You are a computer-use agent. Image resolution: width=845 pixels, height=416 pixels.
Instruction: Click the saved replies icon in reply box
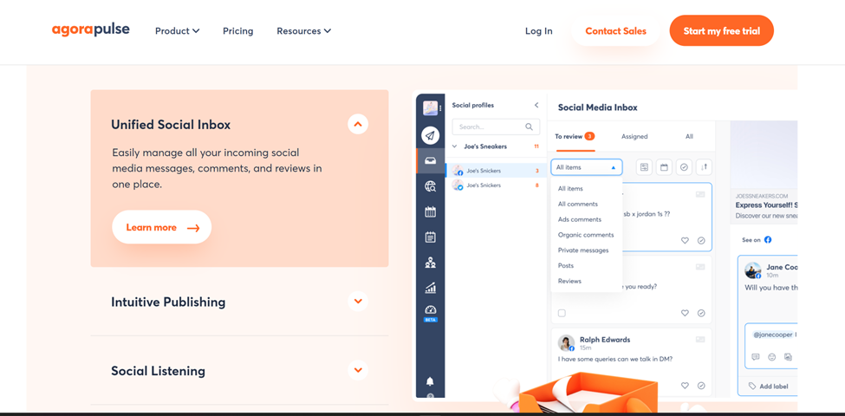(756, 357)
